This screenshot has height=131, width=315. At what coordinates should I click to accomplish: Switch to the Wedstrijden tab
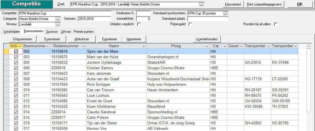[x=11, y=32]
